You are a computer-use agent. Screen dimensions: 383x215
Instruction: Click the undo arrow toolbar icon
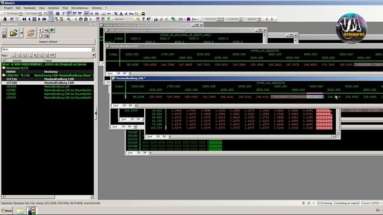click(x=109, y=13)
